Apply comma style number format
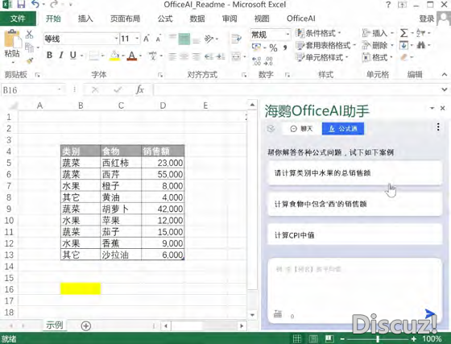 (x=285, y=48)
